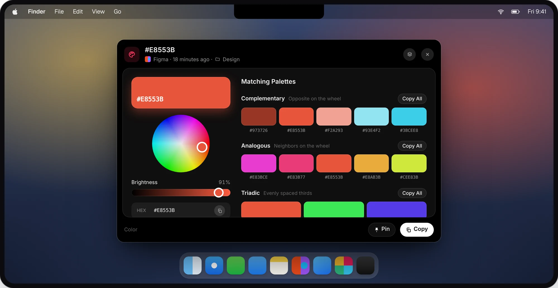558x288 pixels.
Task: Copy all Complementary palette colors
Action: click(412, 99)
